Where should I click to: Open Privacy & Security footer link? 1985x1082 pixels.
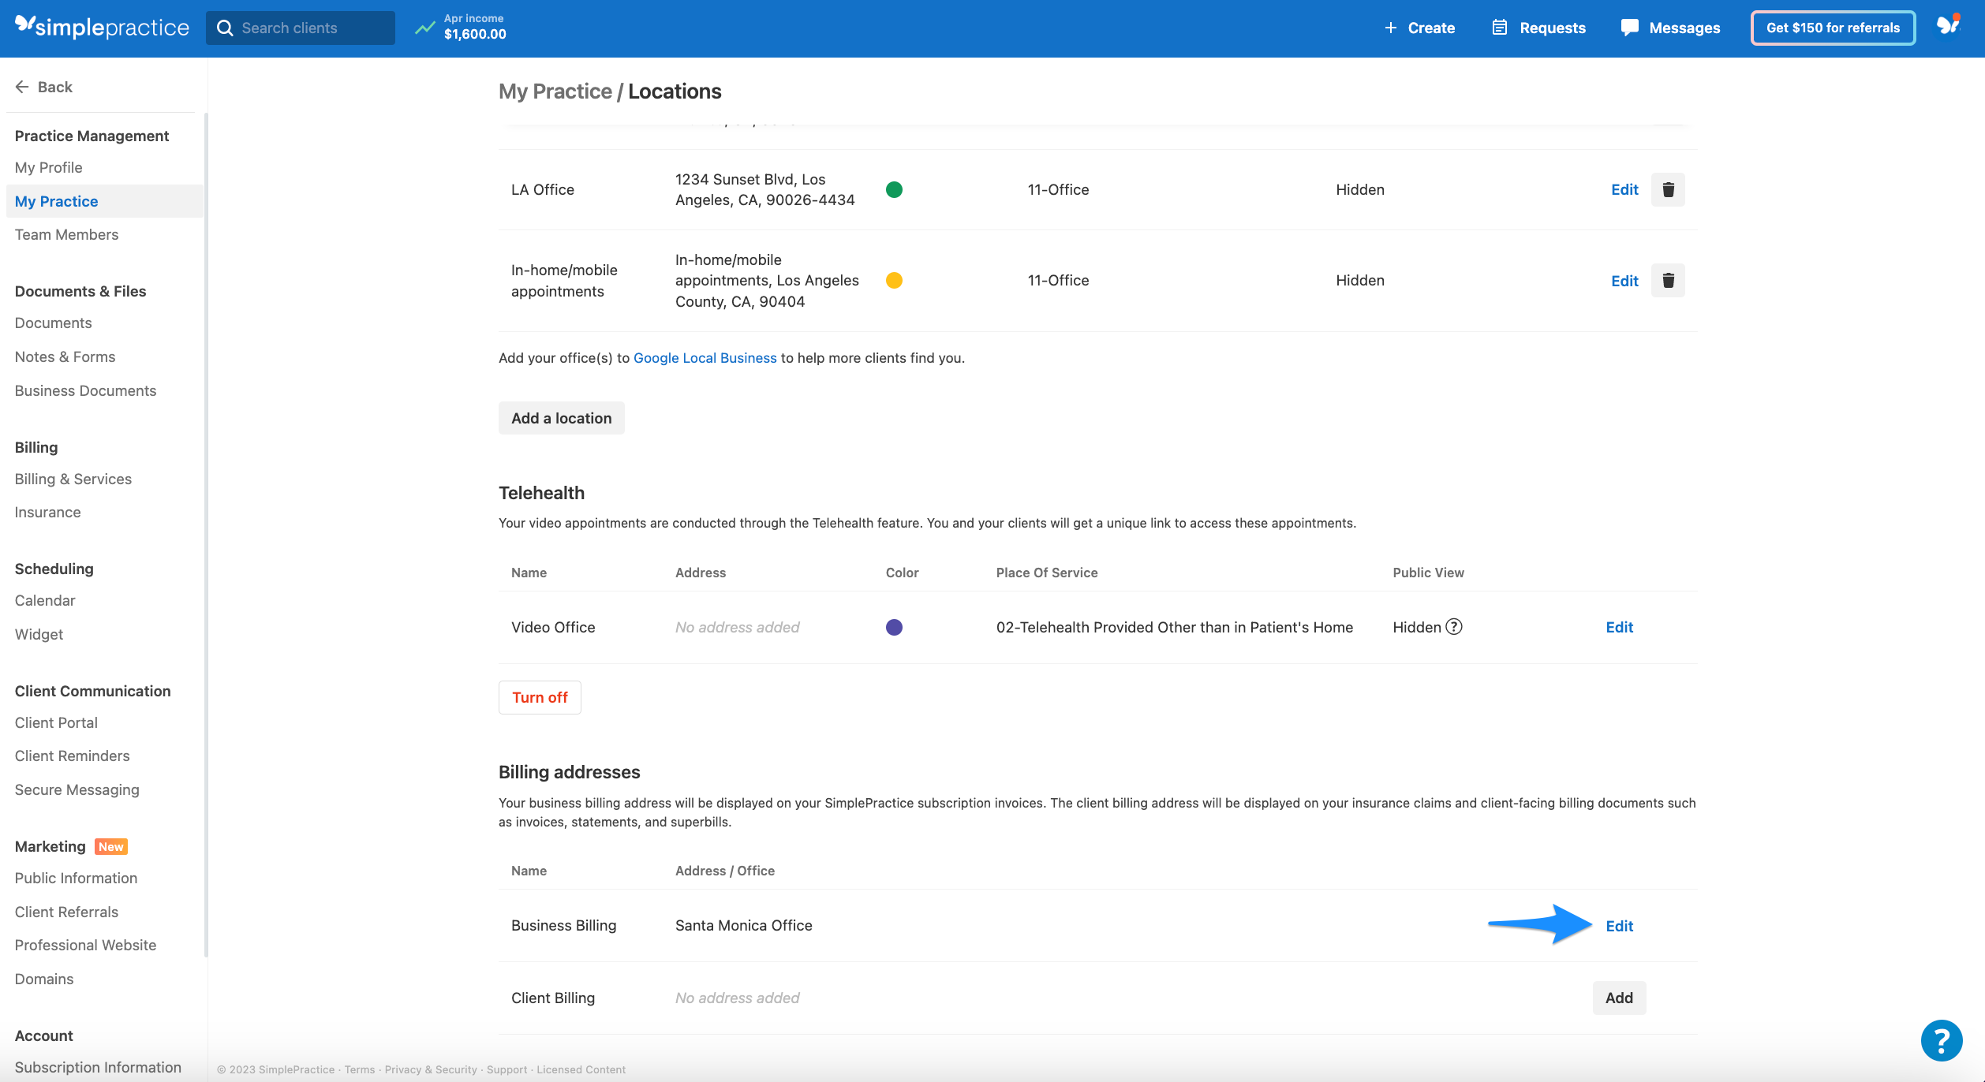pyautogui.click(x=431, y=1069)
